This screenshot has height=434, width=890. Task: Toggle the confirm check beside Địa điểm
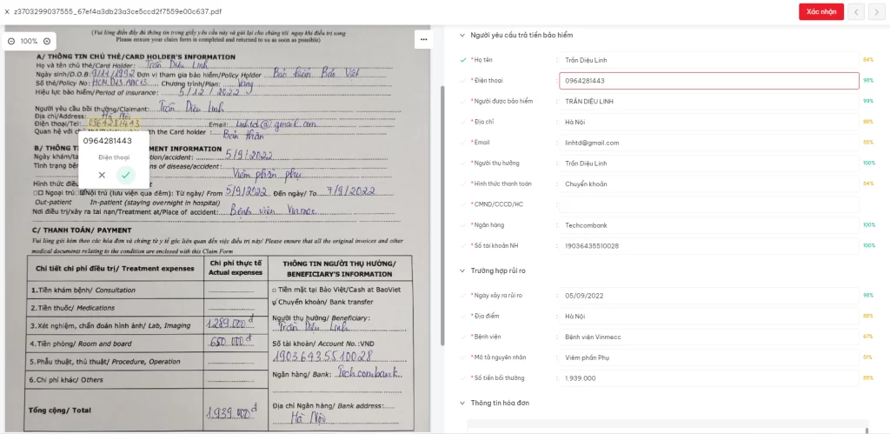point(463,316)
